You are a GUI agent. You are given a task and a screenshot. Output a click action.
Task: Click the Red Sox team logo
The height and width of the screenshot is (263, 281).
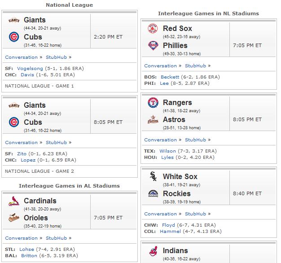pyautogui.click(x=153, y=28)
